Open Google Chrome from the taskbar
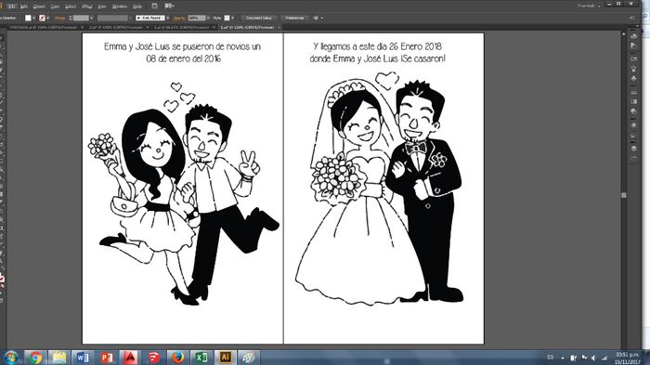The height and width of the screenshot is (365, 650). (x=35, y=358)
